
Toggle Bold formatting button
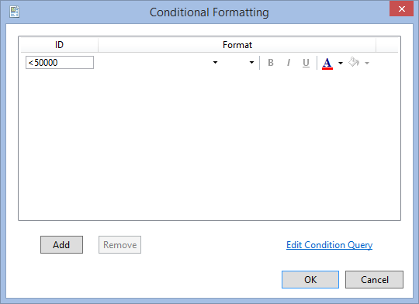[x=271, y=63]
